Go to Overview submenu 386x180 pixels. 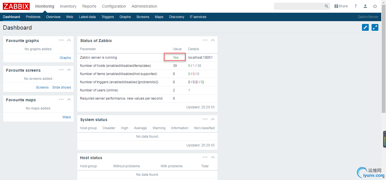tap(53, 17)
